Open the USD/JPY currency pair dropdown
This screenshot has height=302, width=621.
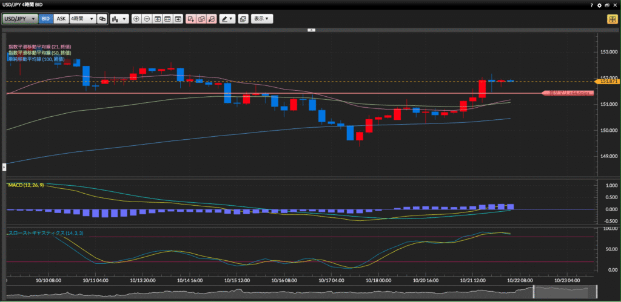pyautogui.click(x=20, y=19)
